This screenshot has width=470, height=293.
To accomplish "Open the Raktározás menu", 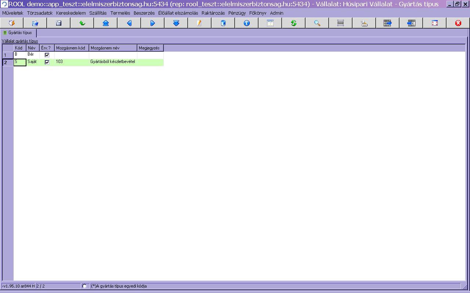I will click(213, 13).
